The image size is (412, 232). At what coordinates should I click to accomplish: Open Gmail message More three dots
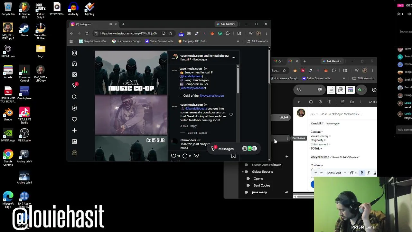361,102
